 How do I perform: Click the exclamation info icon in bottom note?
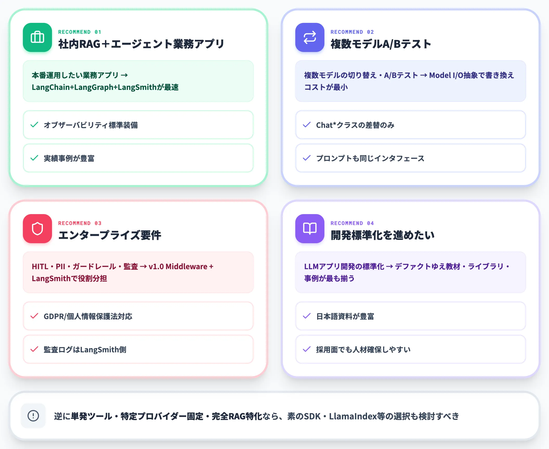33,416
